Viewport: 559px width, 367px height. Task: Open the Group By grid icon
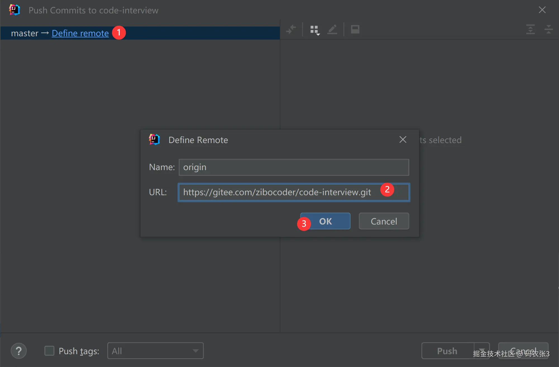pyautogui.click(x=315, y=30)
